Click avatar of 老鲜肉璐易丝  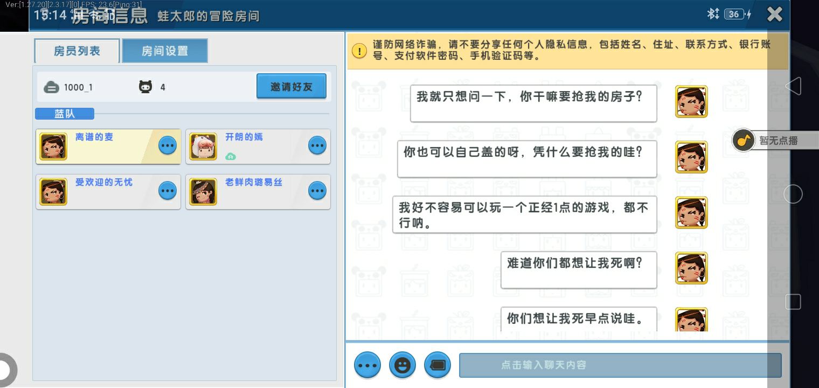pyautogui.click(x=203, y=192)
